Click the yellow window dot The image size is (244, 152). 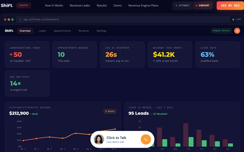click(x=9, y=19)
